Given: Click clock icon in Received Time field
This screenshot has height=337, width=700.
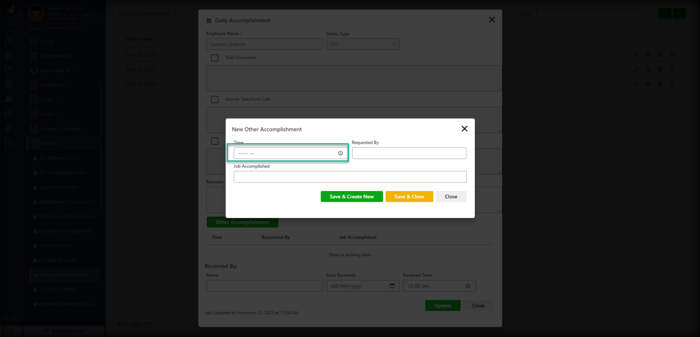Looking at the screenshot, I should pos(469,286).
